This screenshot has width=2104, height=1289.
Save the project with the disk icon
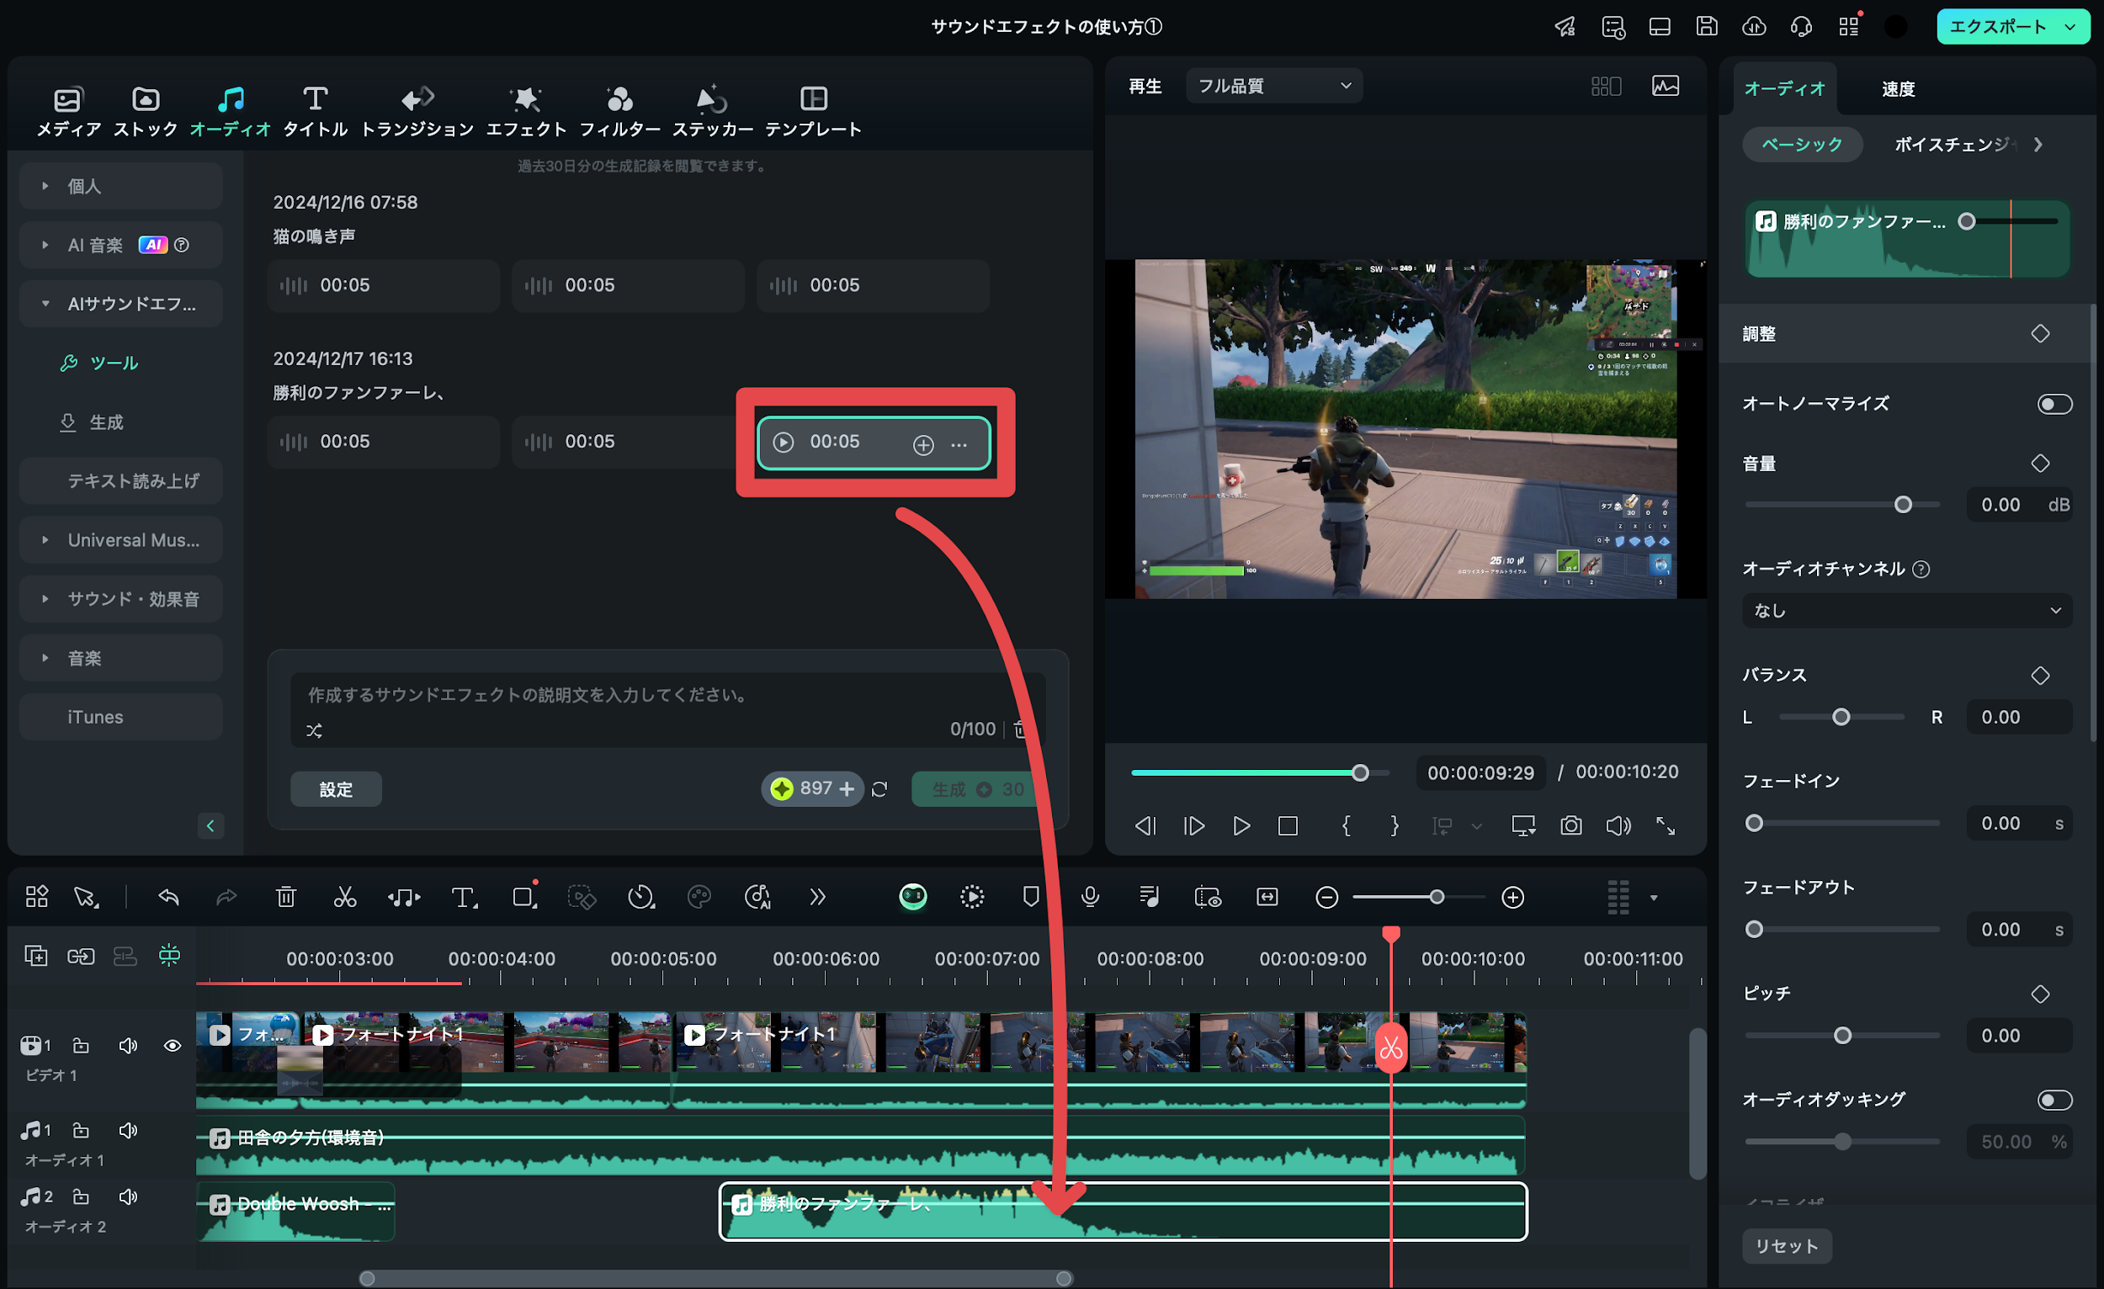1706,26
